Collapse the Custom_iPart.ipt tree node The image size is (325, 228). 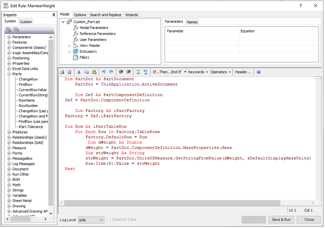pyautogui.click(x=63, y=22)
